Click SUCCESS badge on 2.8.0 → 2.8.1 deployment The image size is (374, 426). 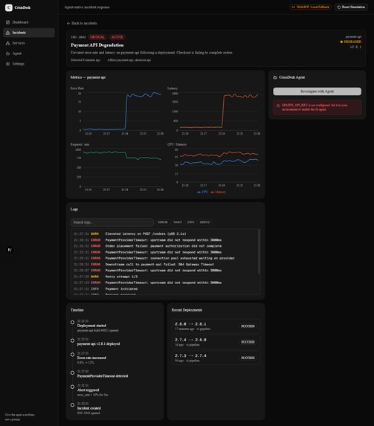(248, 326)
